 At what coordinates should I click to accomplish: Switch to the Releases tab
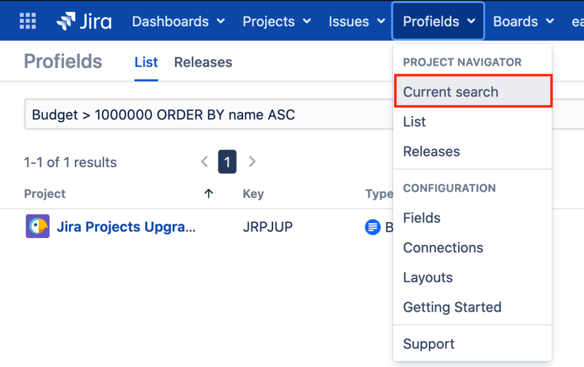[x=203, y=62]
